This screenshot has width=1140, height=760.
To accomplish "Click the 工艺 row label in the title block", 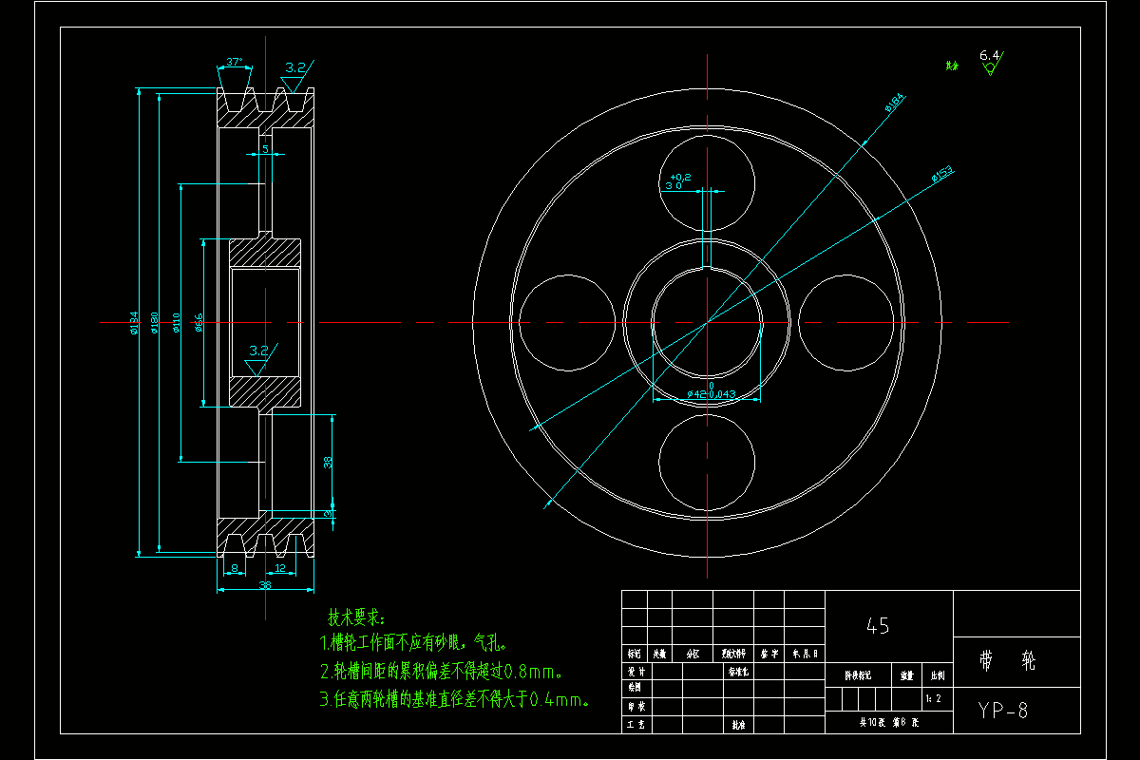I will point(636,724).
